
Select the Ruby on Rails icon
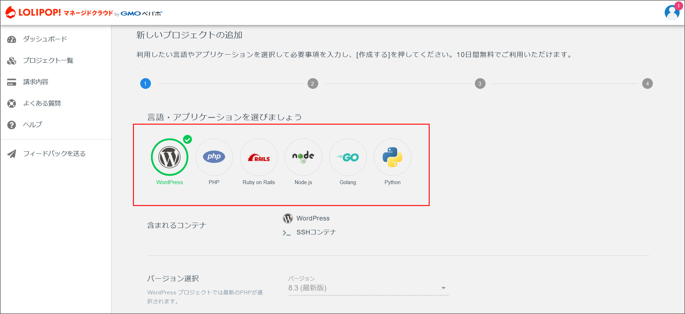(259, 157)
